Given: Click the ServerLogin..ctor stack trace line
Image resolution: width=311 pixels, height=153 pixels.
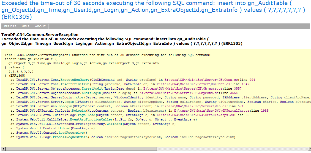Looking at the screenshot, I should click(x=161, y=97).
